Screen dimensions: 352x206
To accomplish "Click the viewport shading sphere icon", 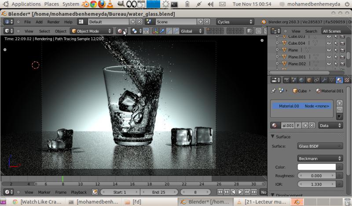I will pos(120,31).
